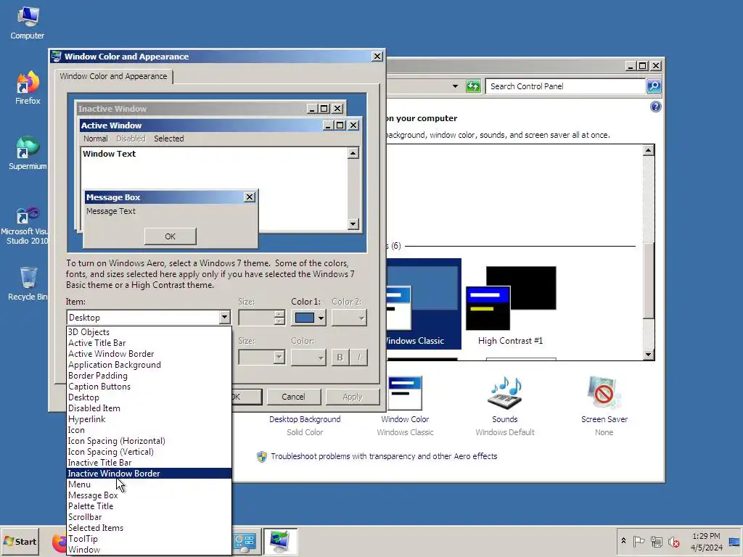Click the Show Desktop icon at far right of the taskbar
Screen dimensions: 743x557
coord(735,541)
